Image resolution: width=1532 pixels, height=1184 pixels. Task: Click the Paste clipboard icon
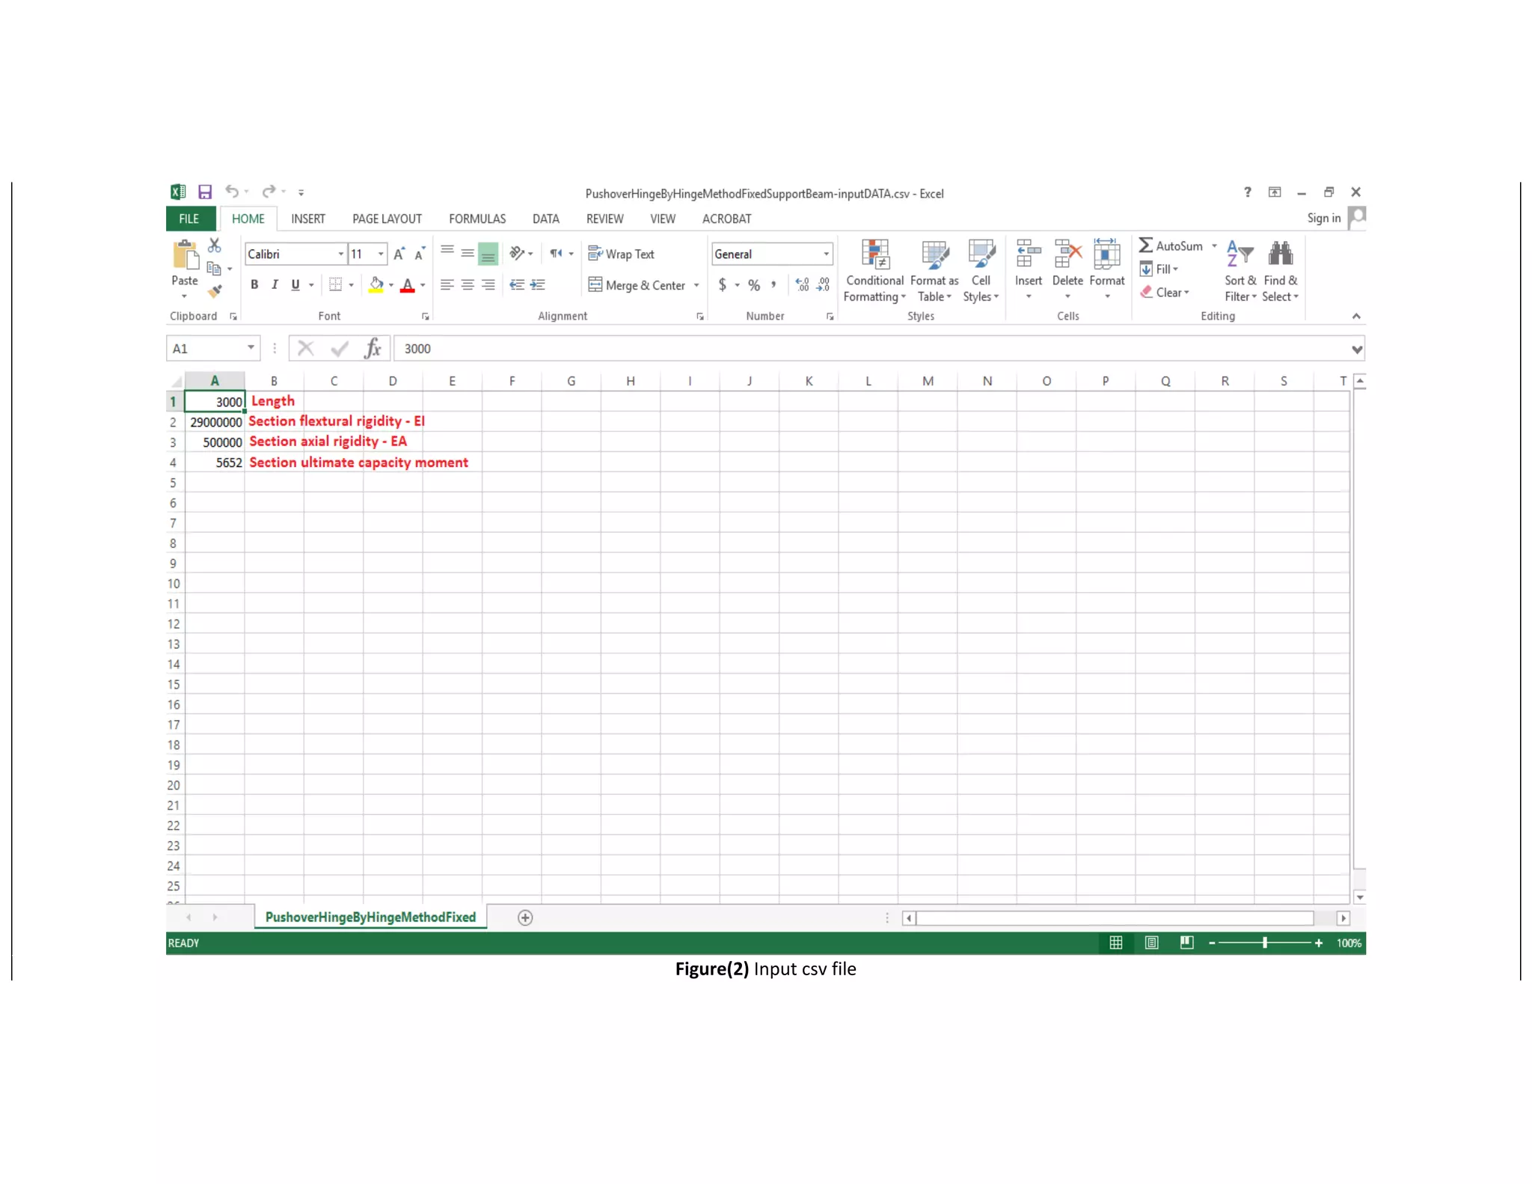pos(185,255)
